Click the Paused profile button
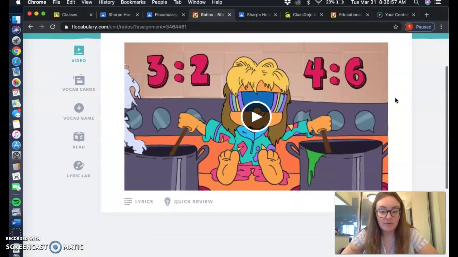Image resolution: width=458 pixels, height=257 pixels. (419, 27)
